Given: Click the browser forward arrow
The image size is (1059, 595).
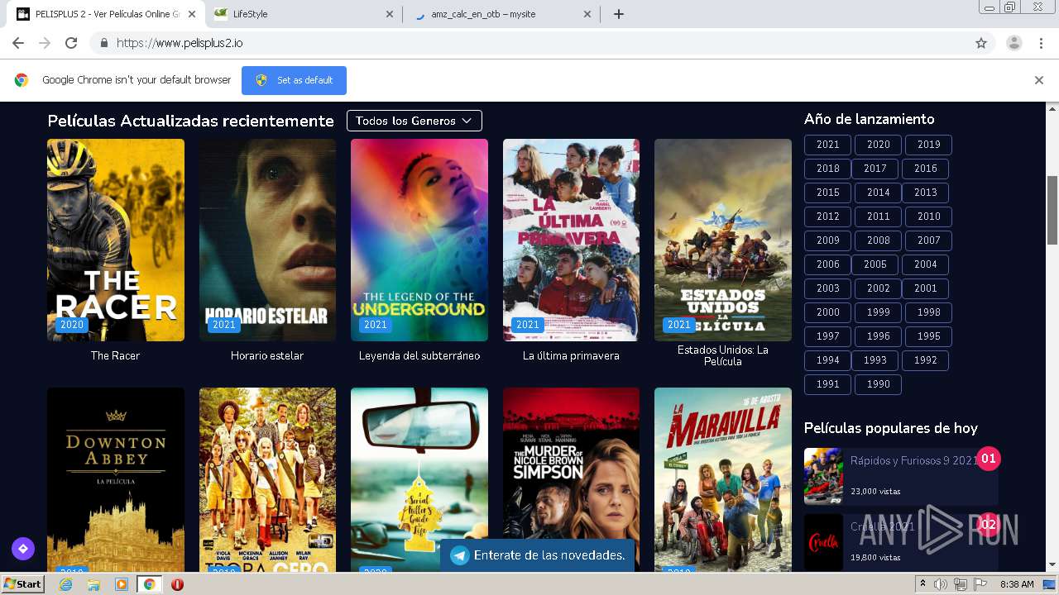Looking at the screenshot, I should click(x=45, y=43).
